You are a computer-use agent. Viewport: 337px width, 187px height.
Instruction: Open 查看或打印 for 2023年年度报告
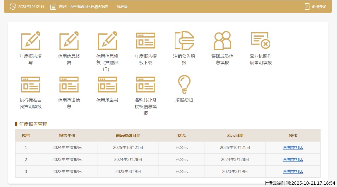point(293,160)
